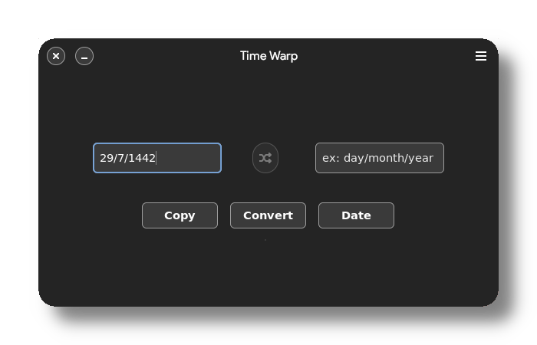Close the Time Warp window
The height and width of the screenshot is (345, 537).
[x=56, y=56]
